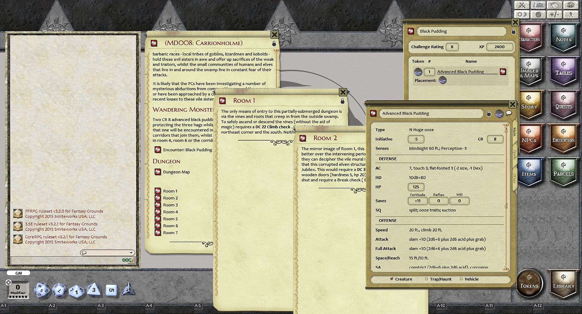The height and width of the screenshot is (314, 582).
Task: Select the Creature radio option
Action: 392,279
